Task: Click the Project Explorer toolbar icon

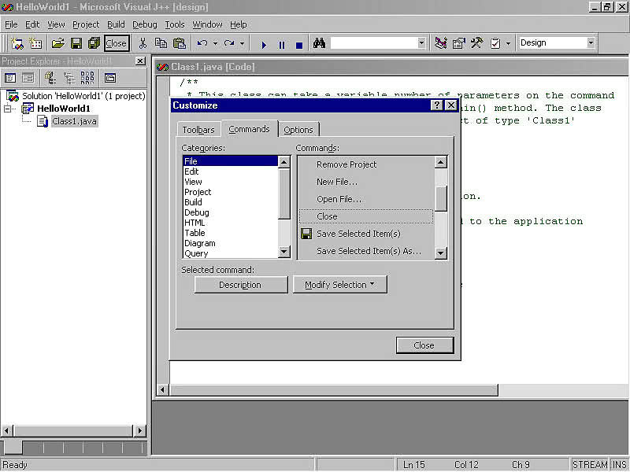Action: coord(441,43)
